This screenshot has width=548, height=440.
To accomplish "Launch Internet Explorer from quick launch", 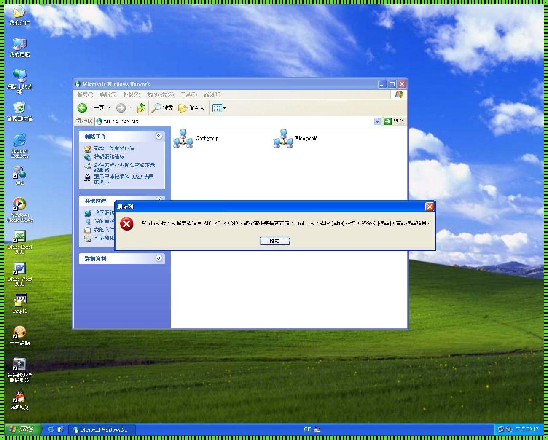I will click(x=51, y=429).
